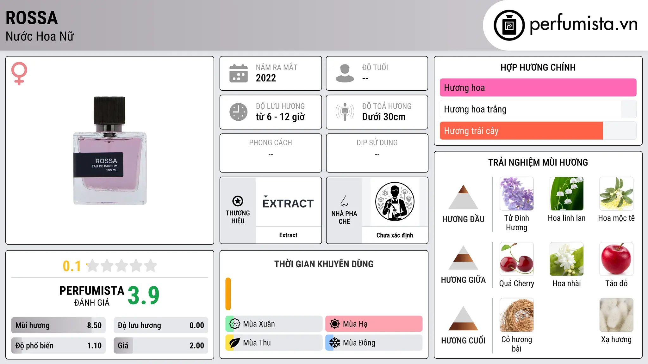
Task: Click the green 3.9 Perfumista score
Action: 143,295
